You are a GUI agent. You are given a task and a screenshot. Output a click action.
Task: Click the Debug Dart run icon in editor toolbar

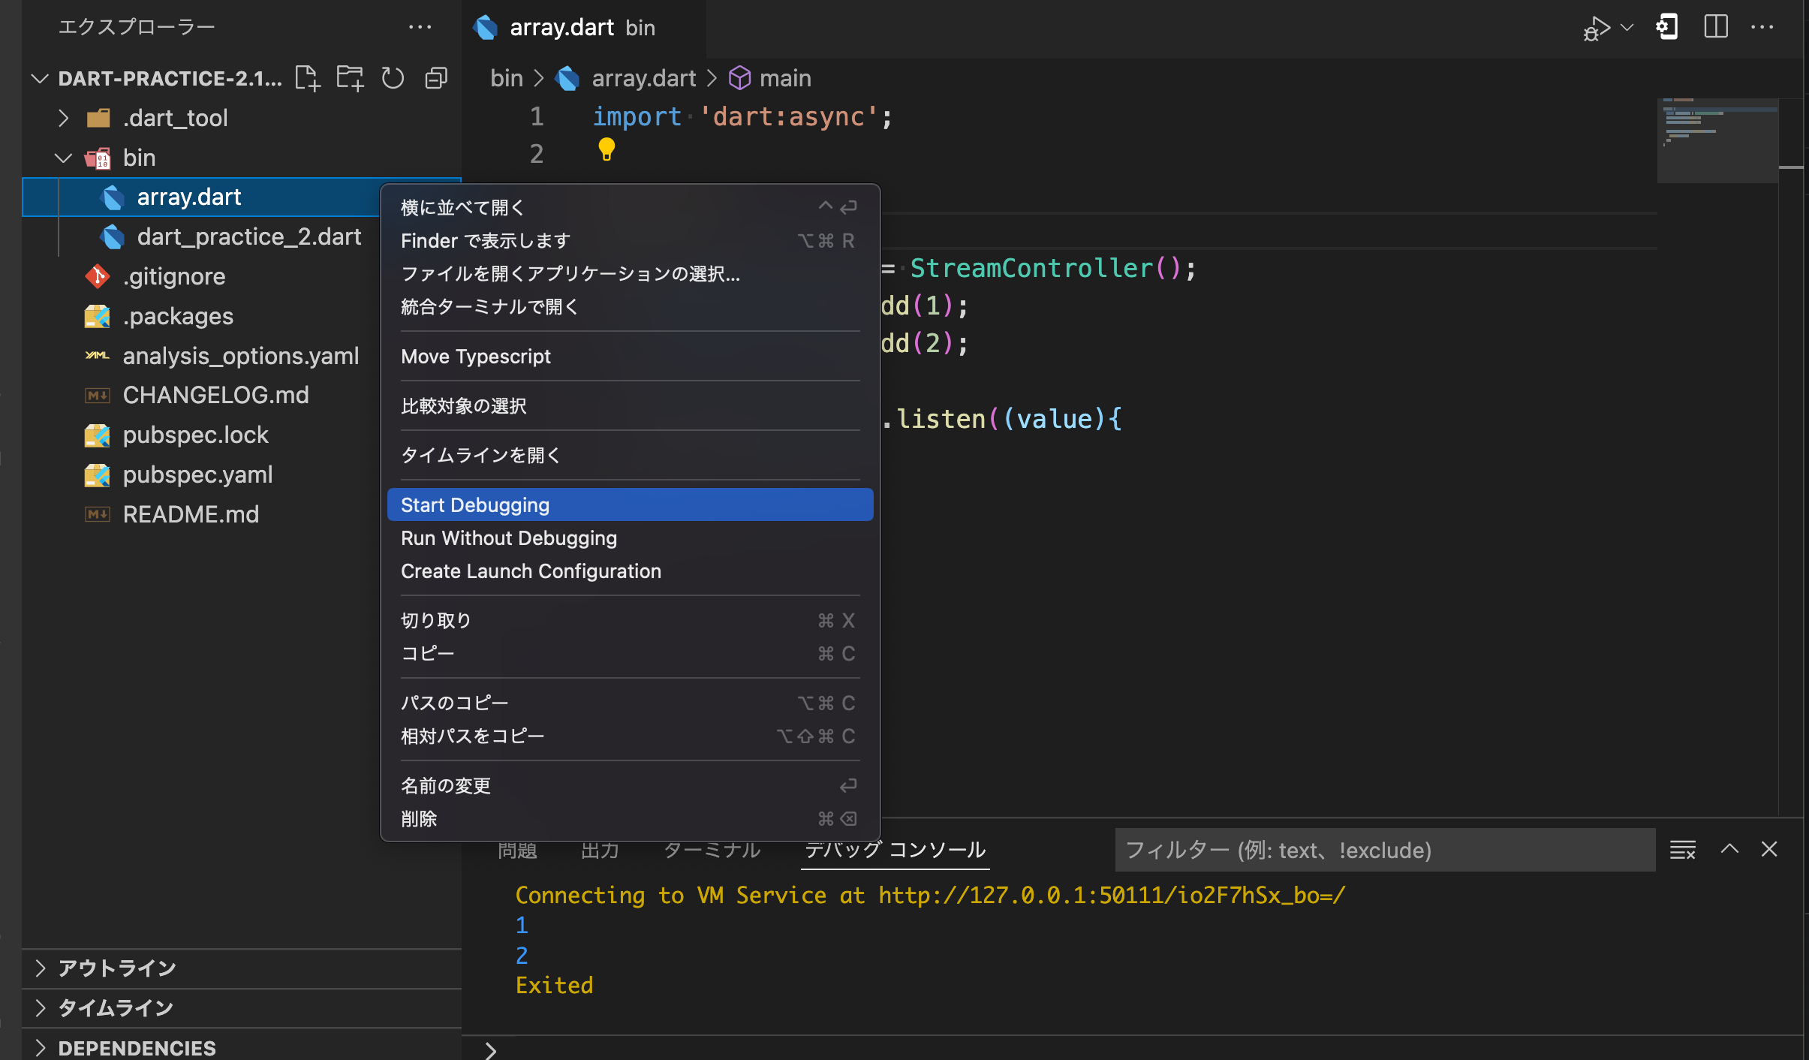1596,27
